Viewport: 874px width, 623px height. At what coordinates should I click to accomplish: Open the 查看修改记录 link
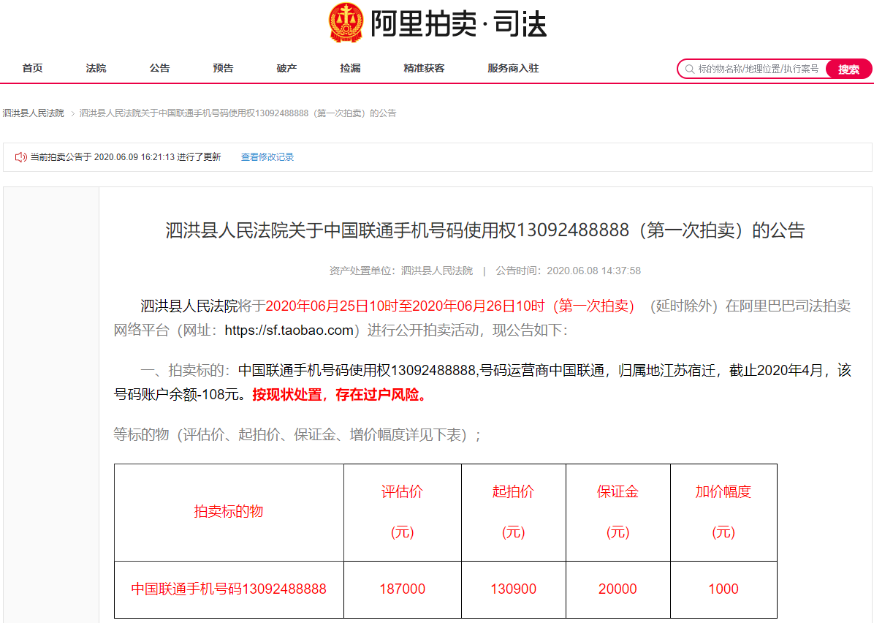pyautogui.click(x=266, y=156)
